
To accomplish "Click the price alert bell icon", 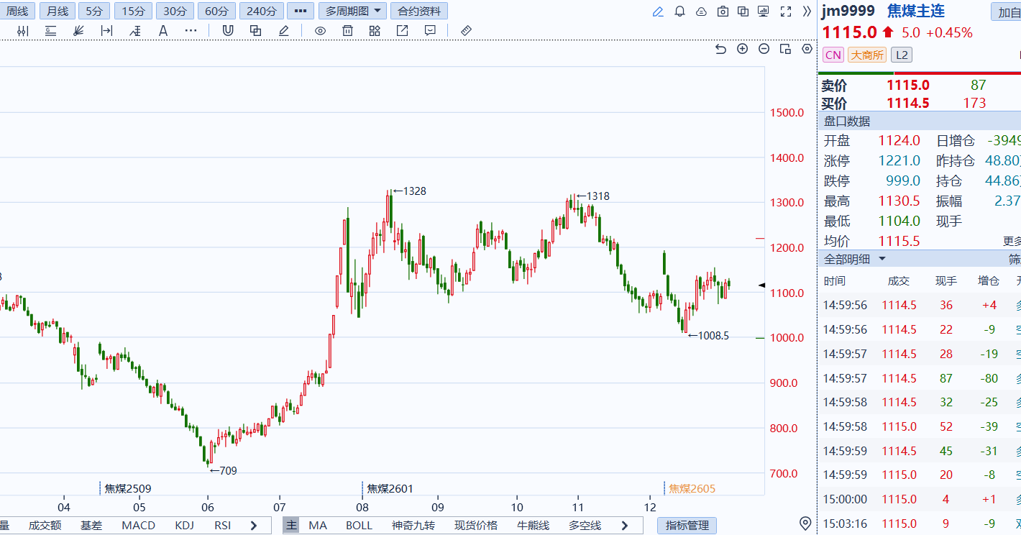I will pos(679,12).
